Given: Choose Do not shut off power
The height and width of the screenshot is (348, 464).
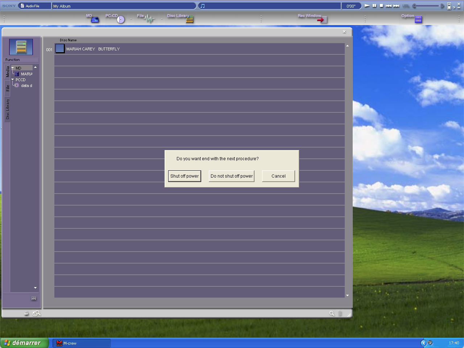Looking at the screenshot, I should point(232,176).
